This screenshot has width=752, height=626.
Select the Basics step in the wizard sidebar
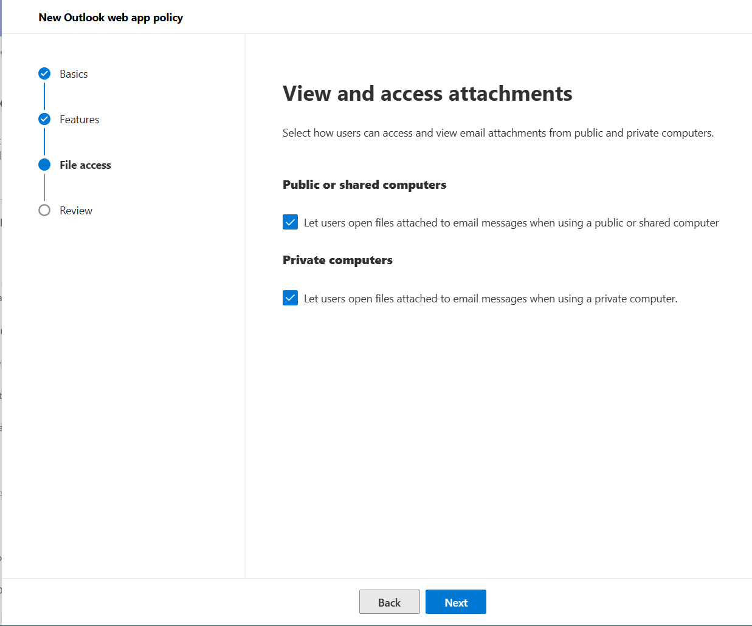[x=74, y=73]
